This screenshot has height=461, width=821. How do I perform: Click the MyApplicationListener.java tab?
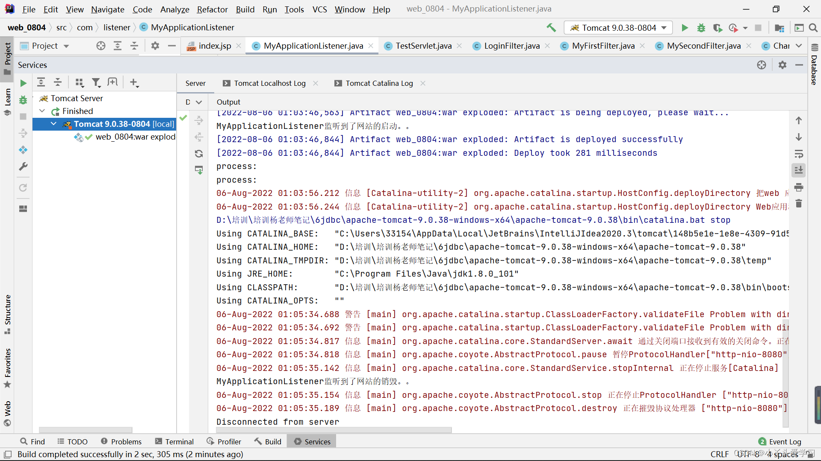coord(313,46)
